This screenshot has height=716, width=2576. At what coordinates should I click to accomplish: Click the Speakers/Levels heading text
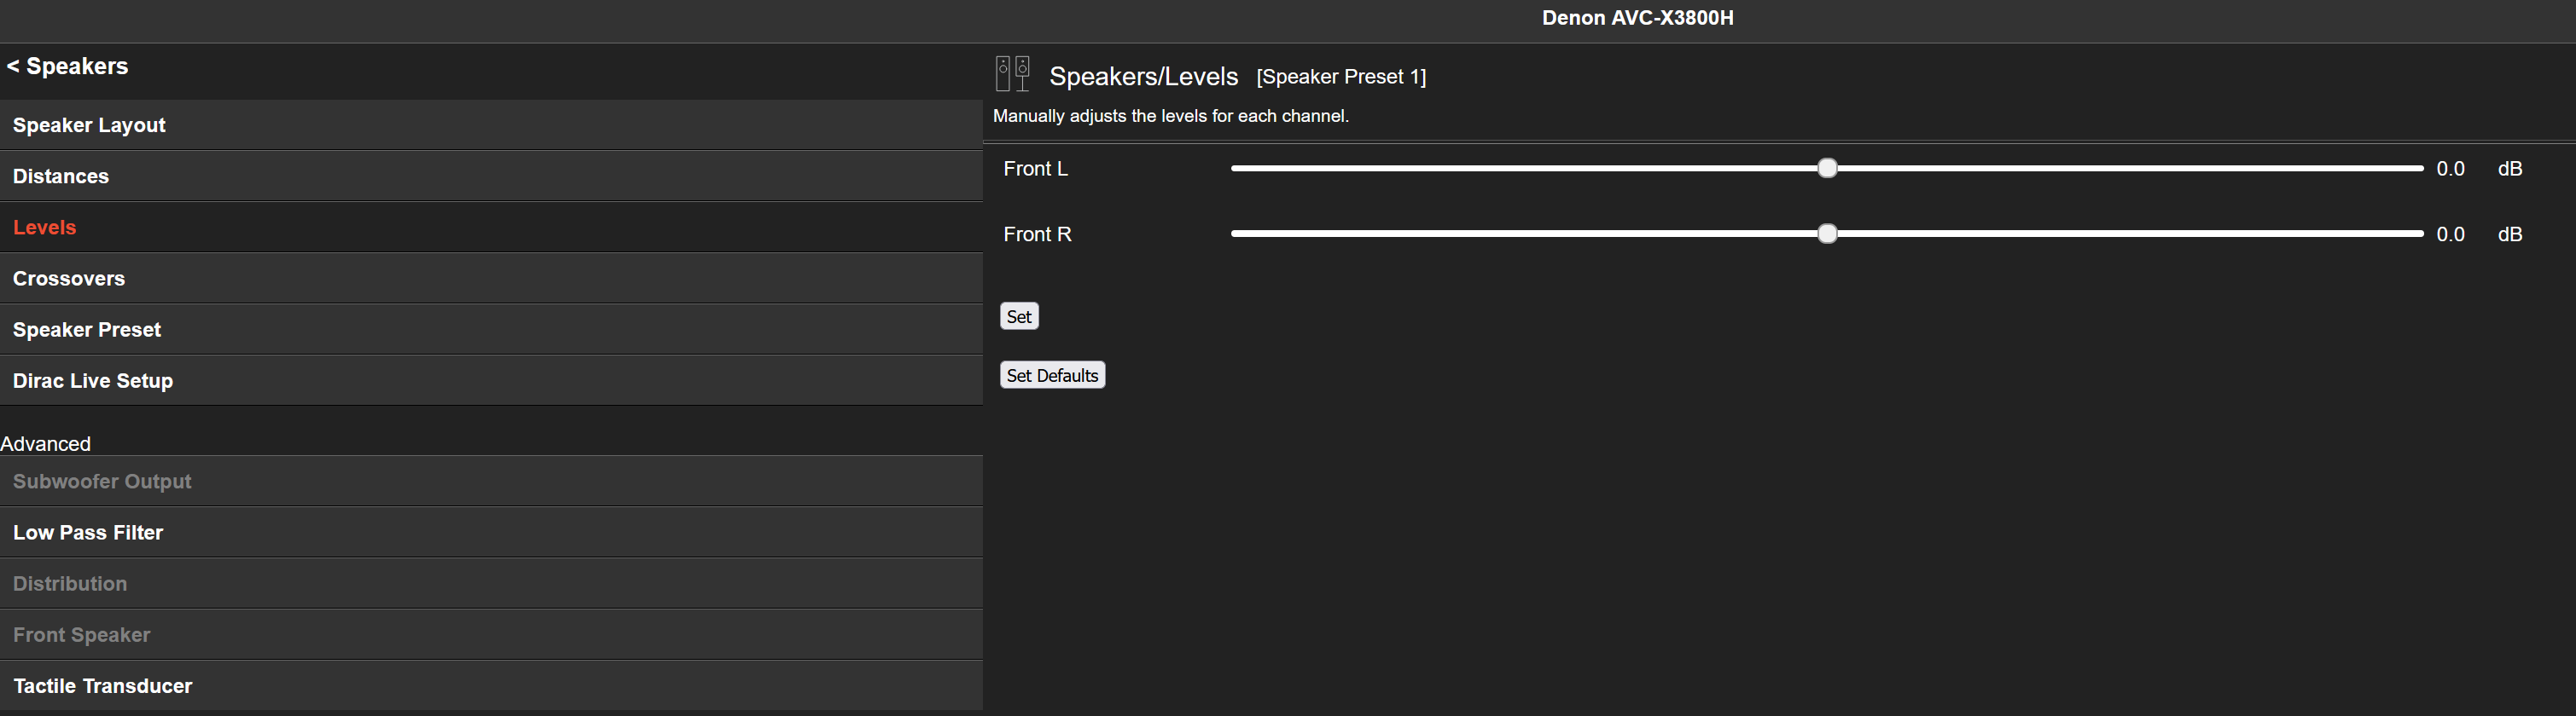pyautogui.click(x=1143, y=77)
